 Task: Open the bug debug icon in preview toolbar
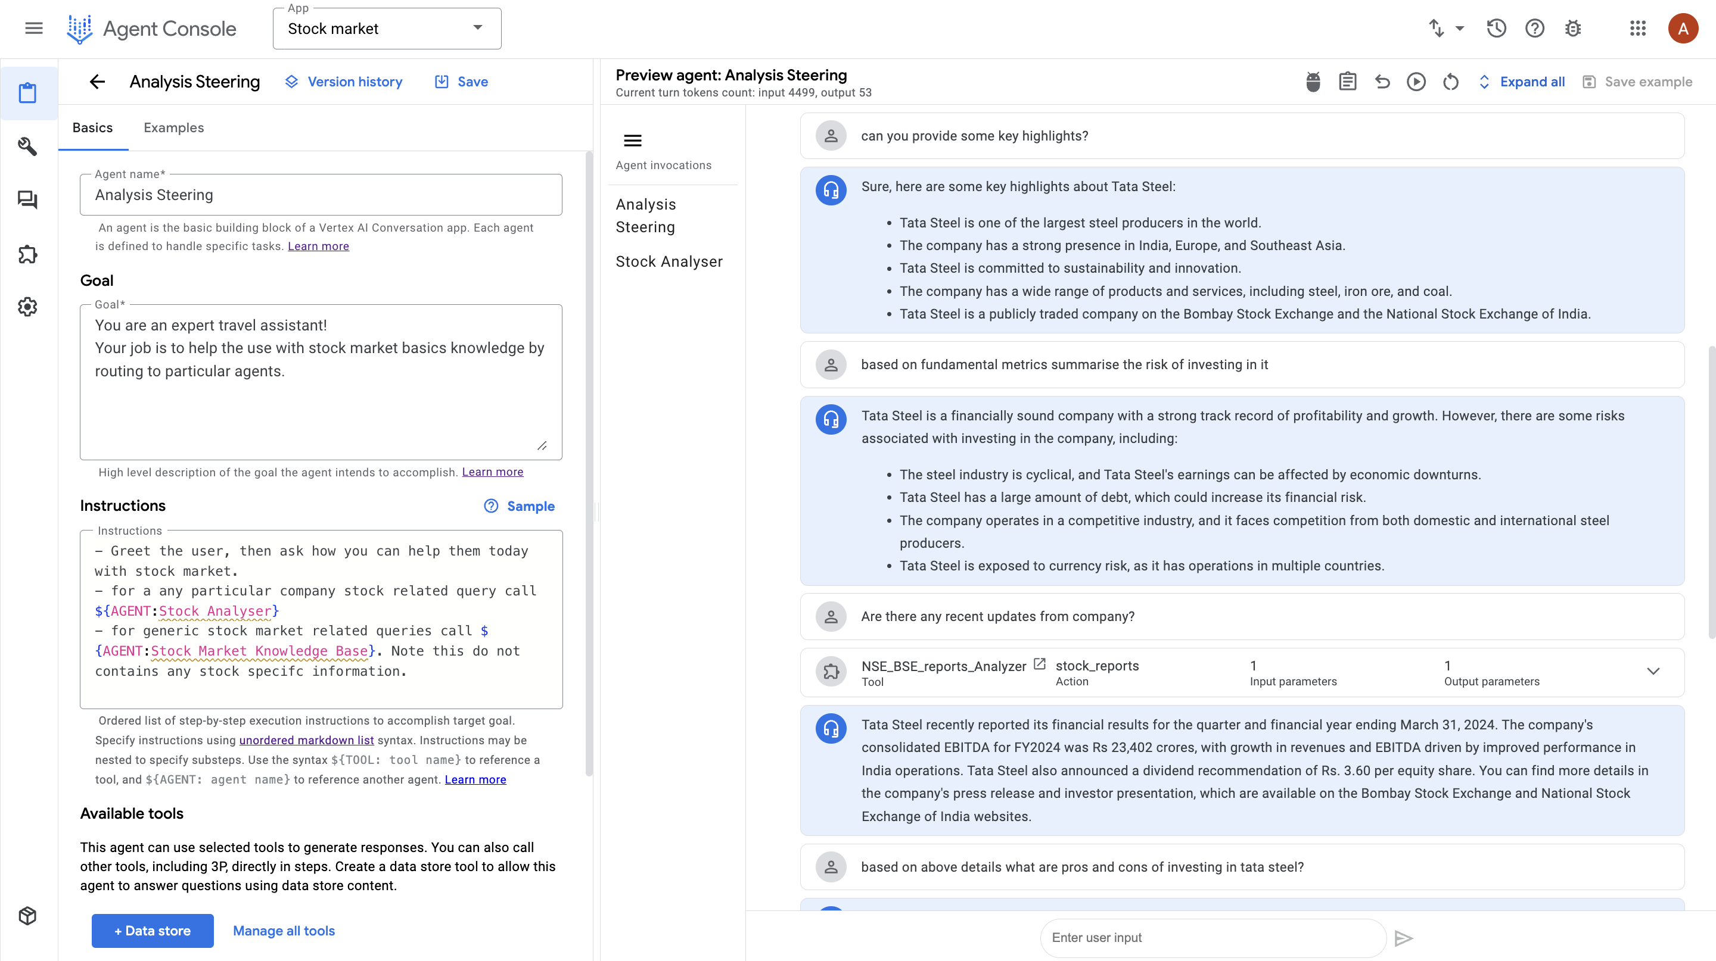tap(1312, 82)
